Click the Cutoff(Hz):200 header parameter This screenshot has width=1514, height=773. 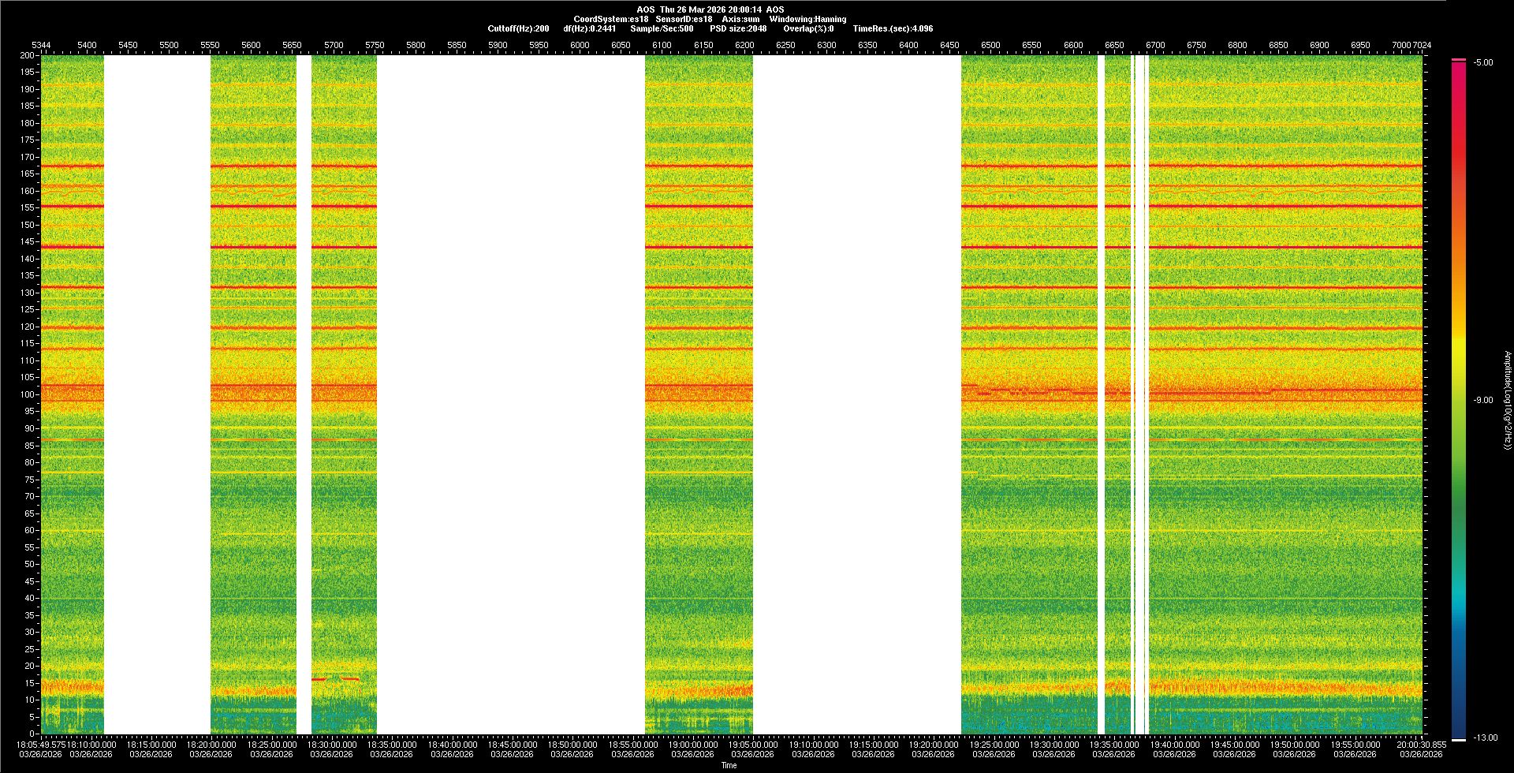pos(518,28)
